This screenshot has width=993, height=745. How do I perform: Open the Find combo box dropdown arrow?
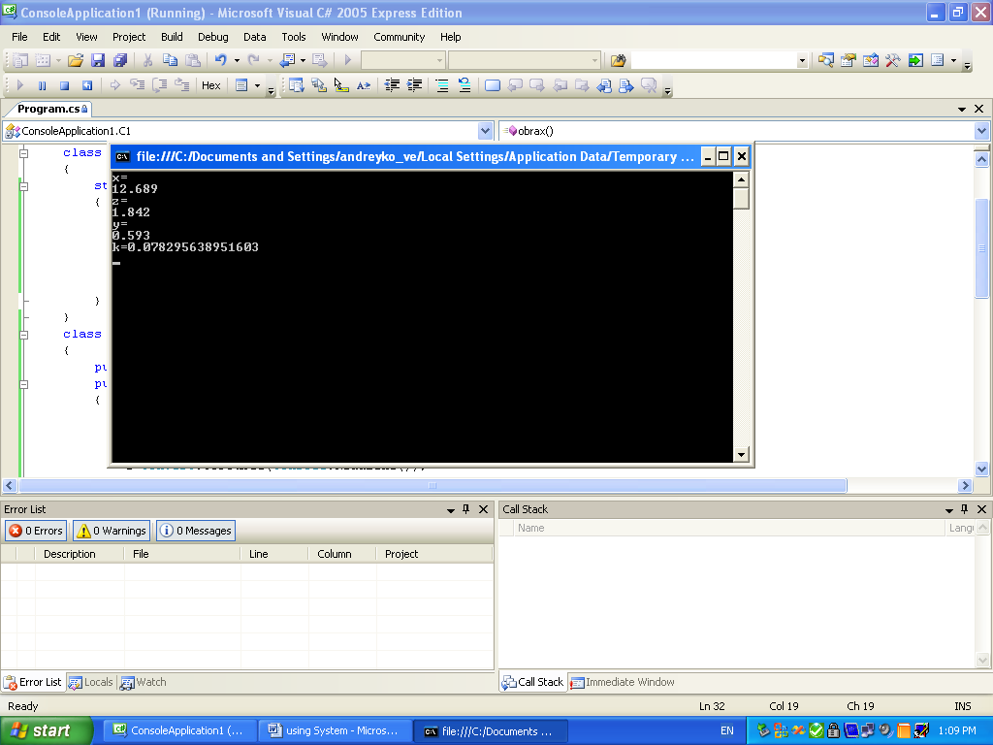click(802, 60)
